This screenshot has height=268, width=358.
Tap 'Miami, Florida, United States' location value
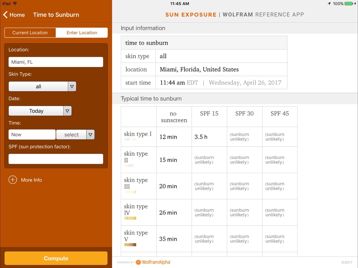(199, 69)
